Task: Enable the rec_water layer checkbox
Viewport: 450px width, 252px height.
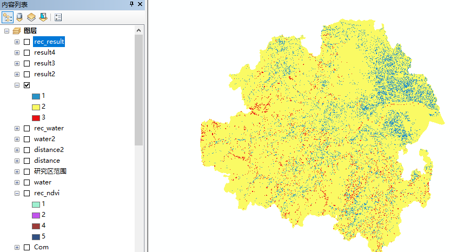Action: click(x=27, y=128)
